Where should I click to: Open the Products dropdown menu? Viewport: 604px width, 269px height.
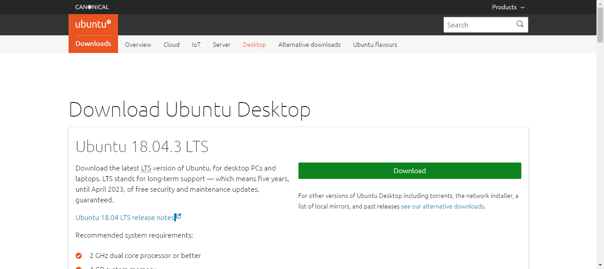[508, 7]
